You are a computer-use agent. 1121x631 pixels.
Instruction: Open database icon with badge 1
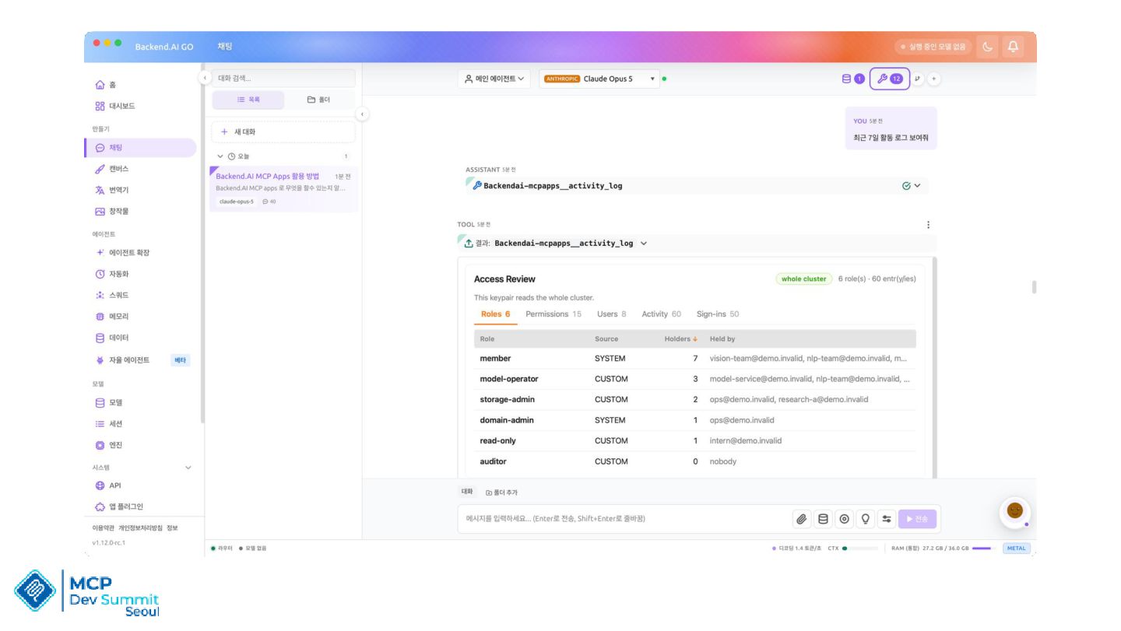[x=853, y=79]
